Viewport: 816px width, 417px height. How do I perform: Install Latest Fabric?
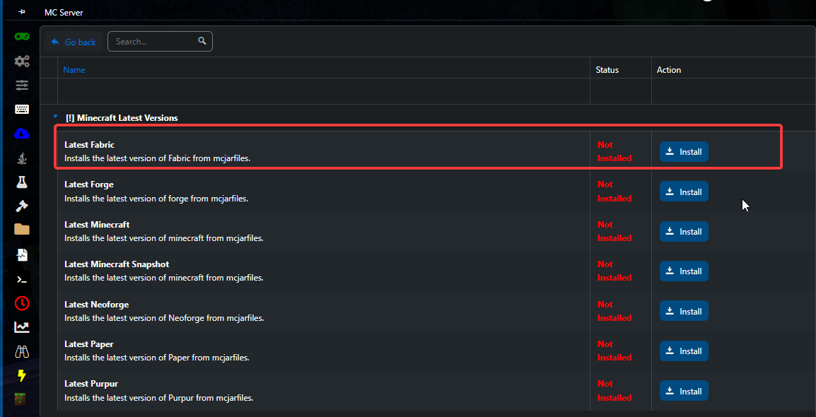tap(684, 152)
